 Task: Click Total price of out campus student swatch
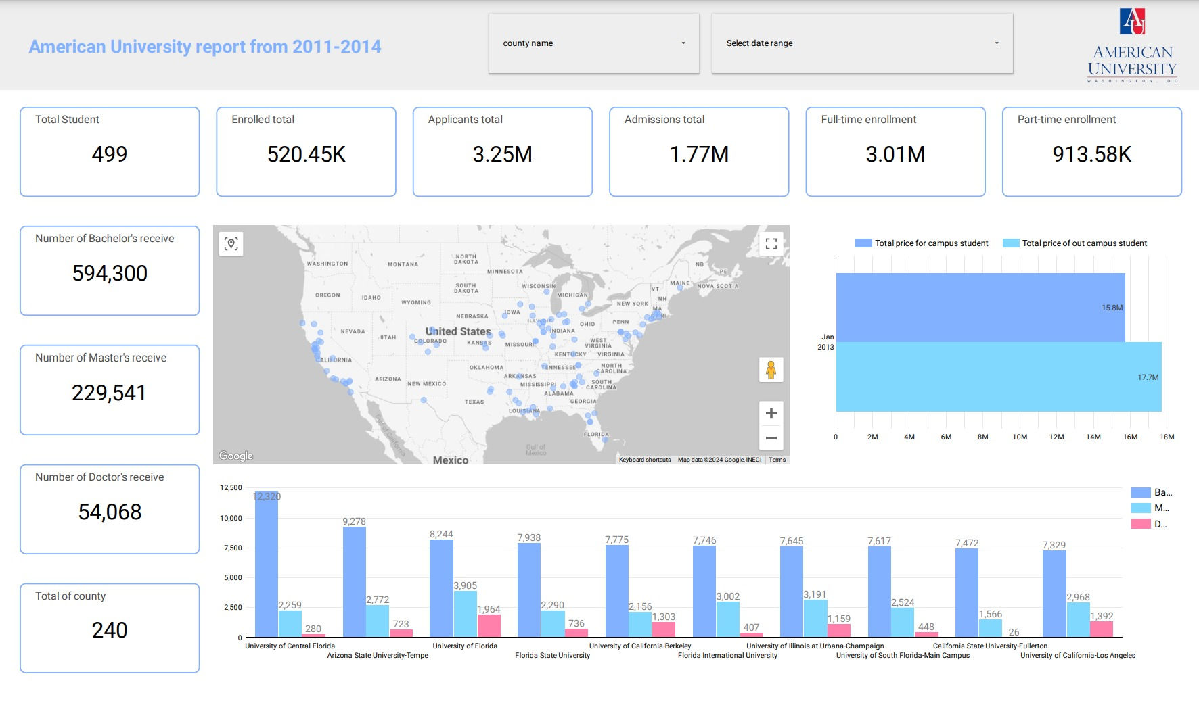pyautogui.click(x=1011, y=243)
